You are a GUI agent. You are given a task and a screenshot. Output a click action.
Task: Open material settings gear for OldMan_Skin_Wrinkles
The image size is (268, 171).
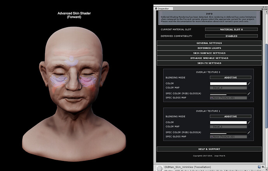tap(263, 167)
